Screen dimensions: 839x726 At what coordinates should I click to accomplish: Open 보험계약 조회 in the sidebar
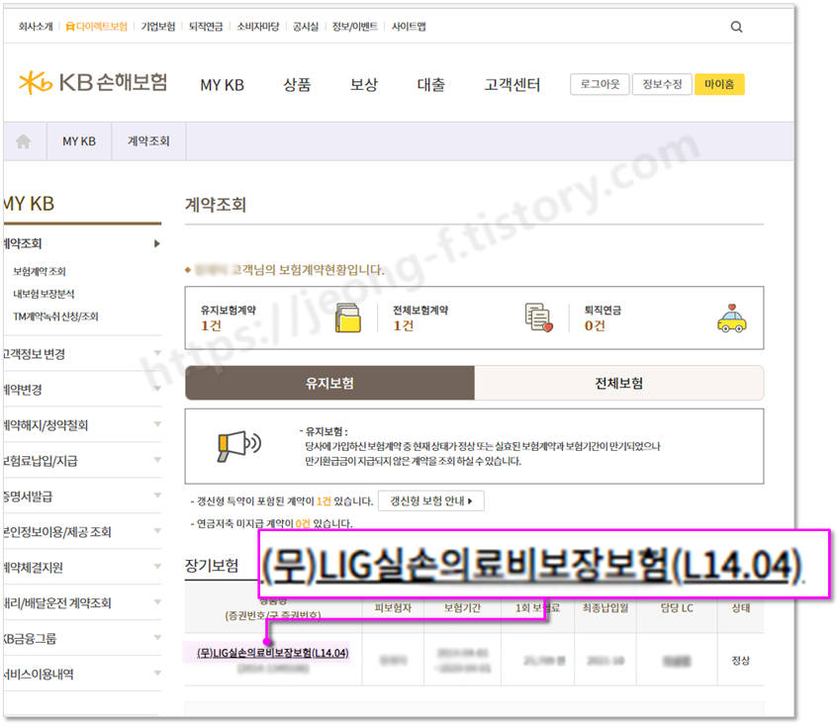click(39, 271)
